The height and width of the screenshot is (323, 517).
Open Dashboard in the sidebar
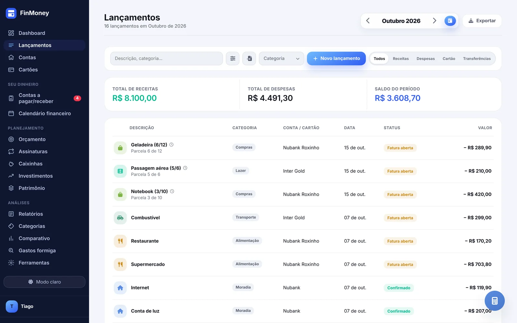pyautogui.click(x=45, y=33)
